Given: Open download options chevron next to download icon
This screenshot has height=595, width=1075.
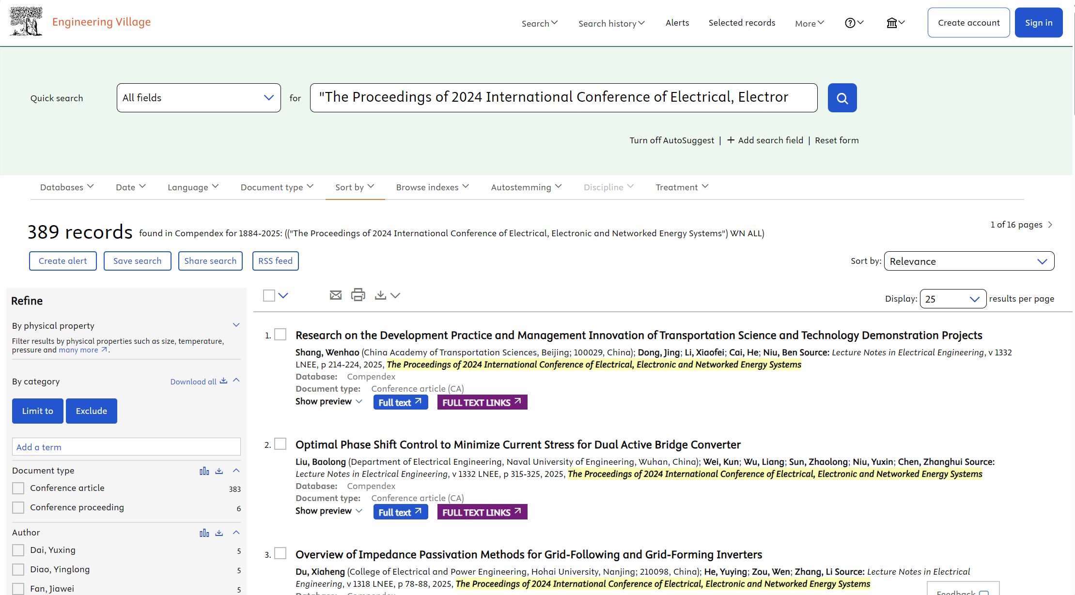Looking at the screenshot, I should point(395,295).
